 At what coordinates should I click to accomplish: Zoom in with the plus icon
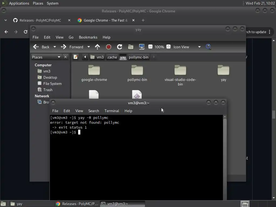point(168,47)
